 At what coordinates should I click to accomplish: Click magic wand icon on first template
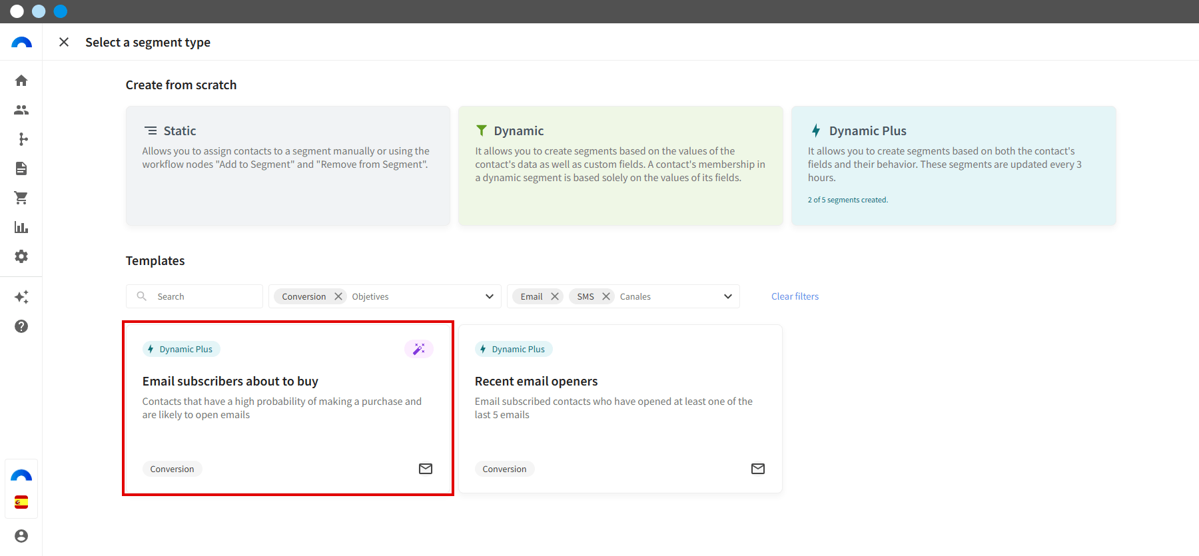pyautogui.click(x=419, y=349)
